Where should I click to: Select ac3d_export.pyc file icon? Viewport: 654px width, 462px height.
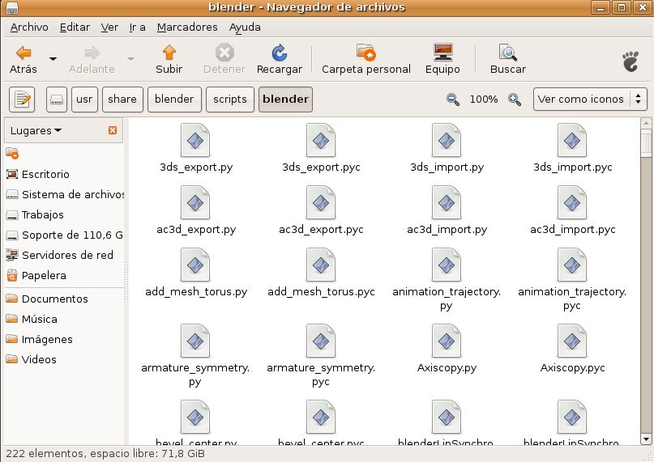(321, 202)
